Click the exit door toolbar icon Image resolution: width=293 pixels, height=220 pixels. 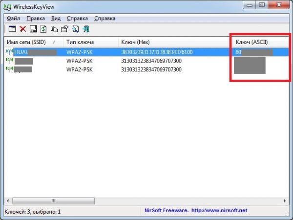point(86,29)
